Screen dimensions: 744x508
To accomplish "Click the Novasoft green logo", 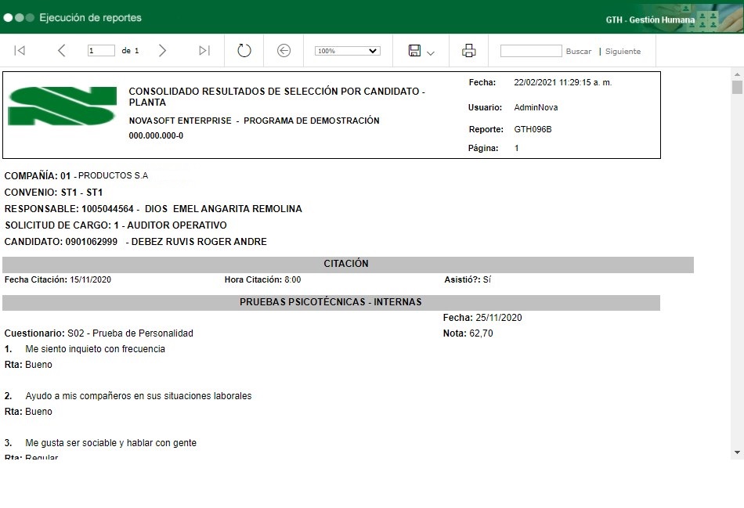I will 62,106.
